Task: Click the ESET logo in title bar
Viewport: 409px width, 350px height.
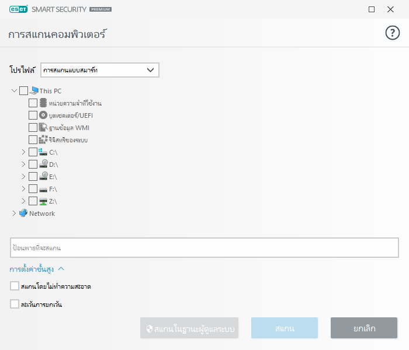Action: 19,9
